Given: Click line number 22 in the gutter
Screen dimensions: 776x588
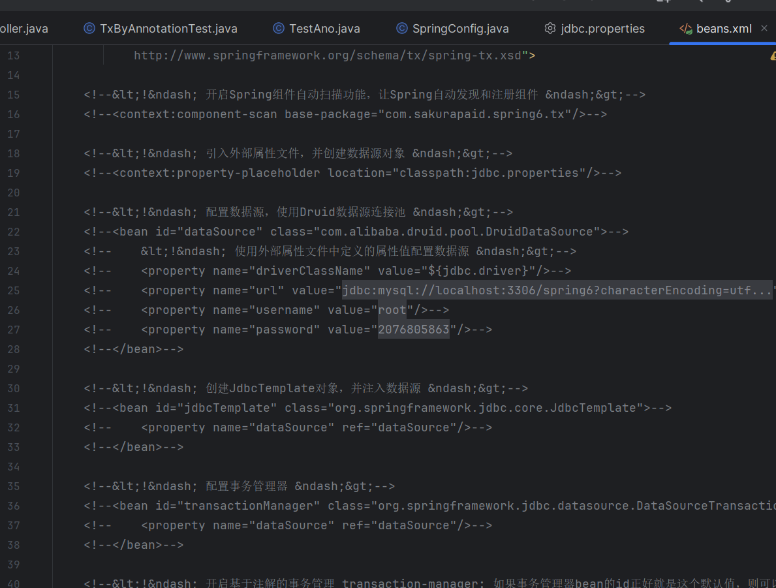Looking at the screenshot, I should [14, 232].
